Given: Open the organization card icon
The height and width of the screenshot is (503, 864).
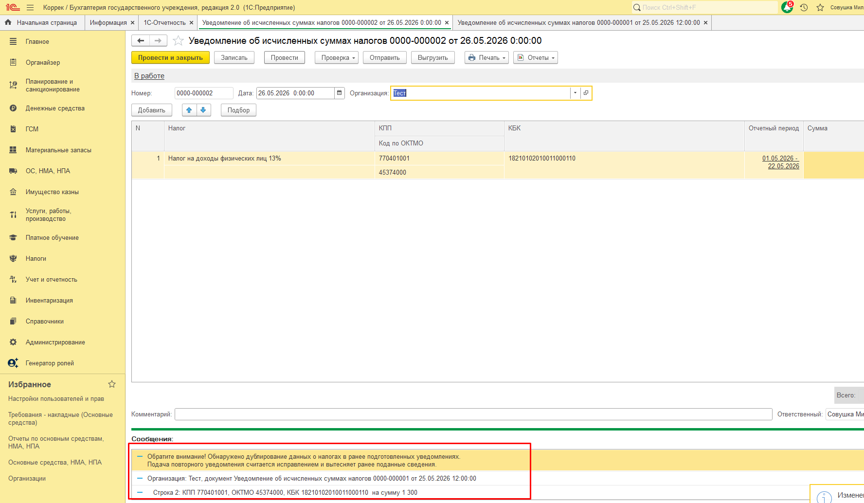Looking at the screenshot, I should [x=586, y=93].
